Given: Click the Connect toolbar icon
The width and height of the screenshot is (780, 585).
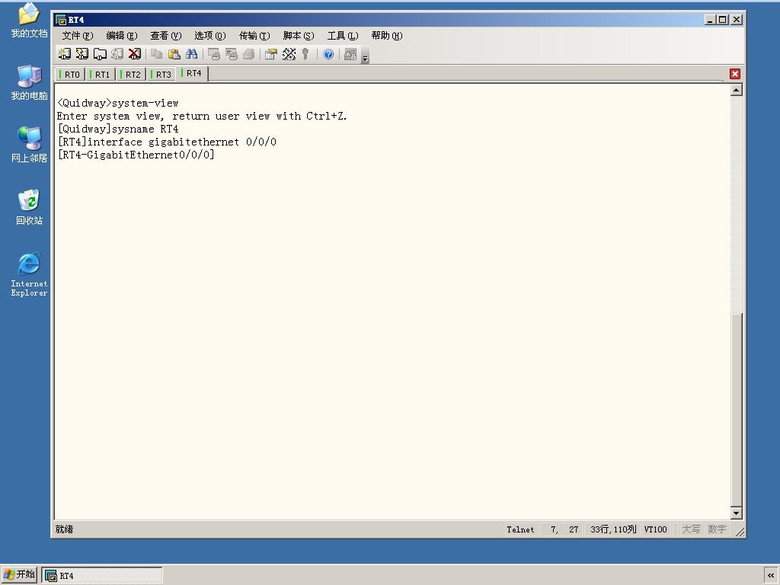Looking at the screenshot, I should tap(64, 54).
